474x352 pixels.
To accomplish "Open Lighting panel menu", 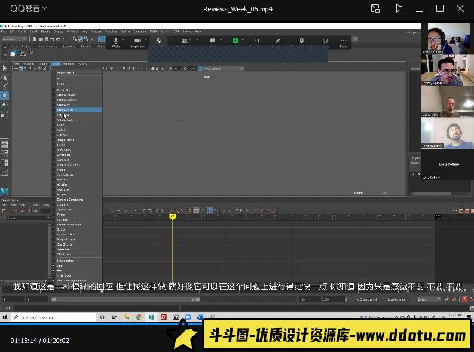I will tap(42, 63).
